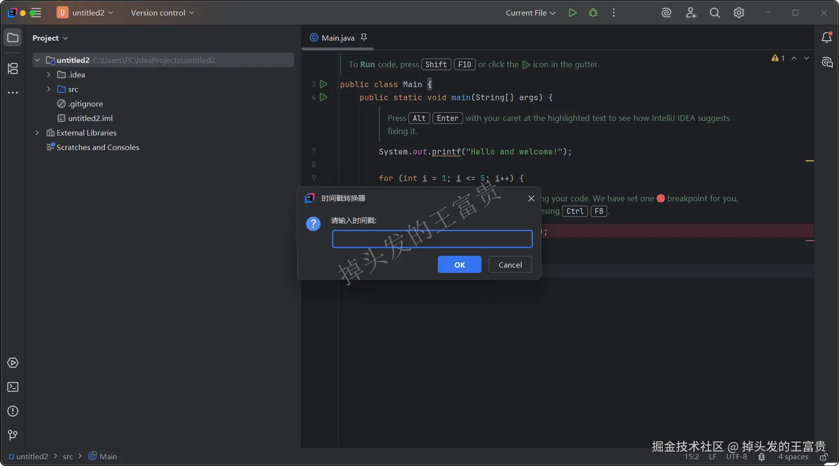Toggle read-only lock icon in status bar

pyautogui.click(x=823, y=457)
